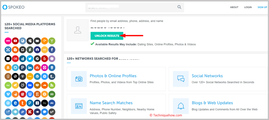
Task: Click the Last.fm icon
Action: click(15, 59)
